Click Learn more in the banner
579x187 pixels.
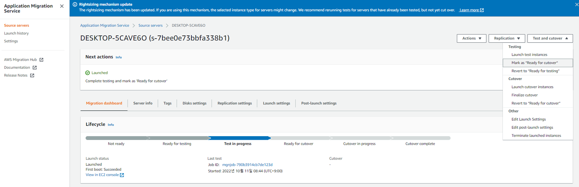point(469,10)
